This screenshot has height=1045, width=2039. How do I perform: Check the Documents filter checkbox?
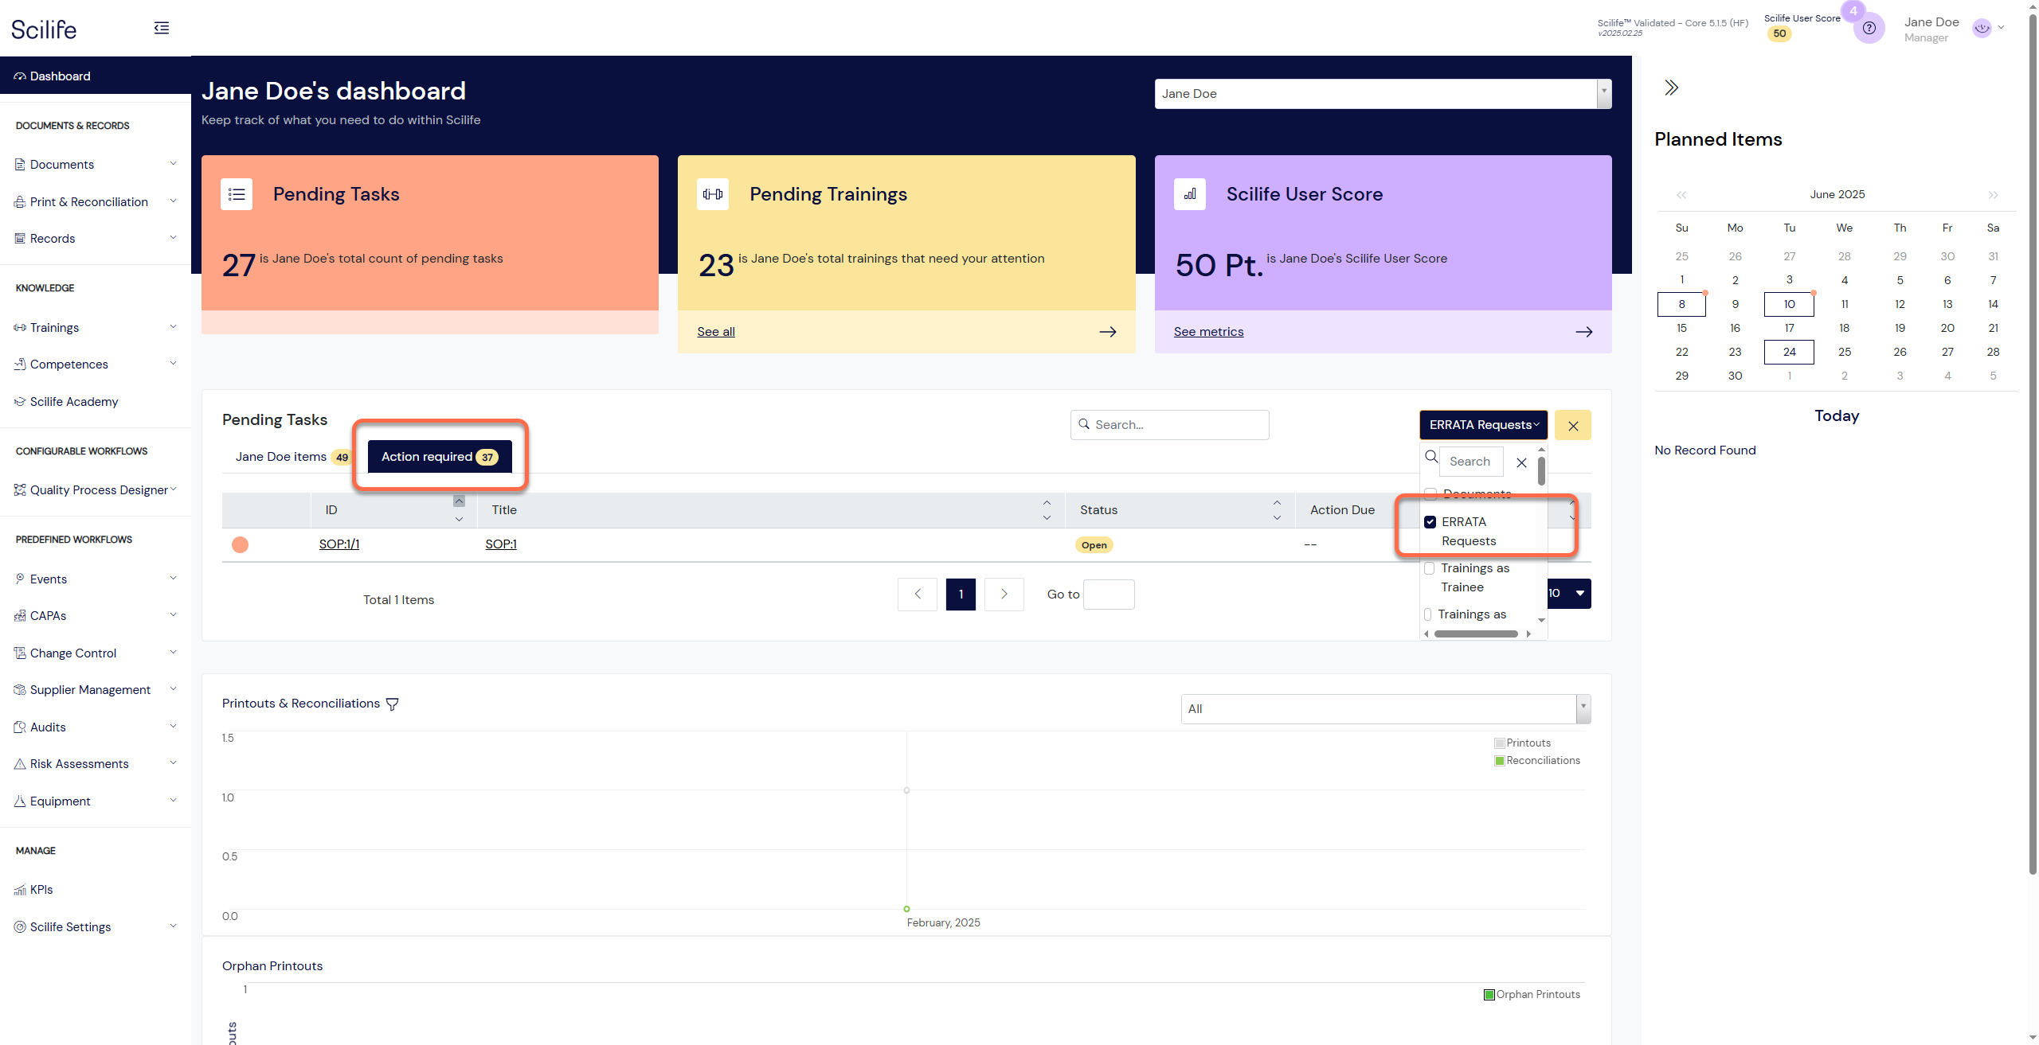click(1431, 493)
